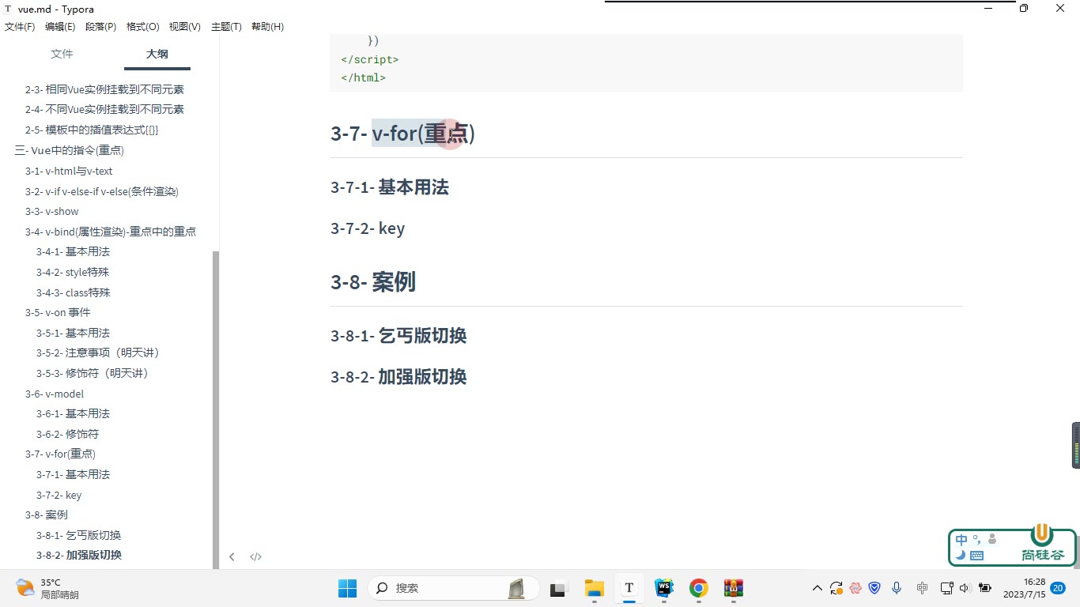
Task: Click IME user account icon
Action: (x=992, y=539)
